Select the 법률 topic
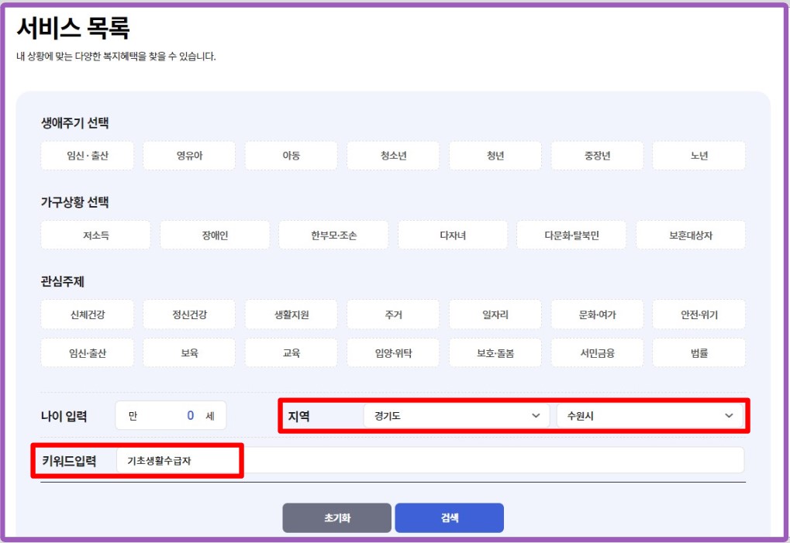Image resolution: width=790 pixels, height=543 pixels. [x=699, y=352]
